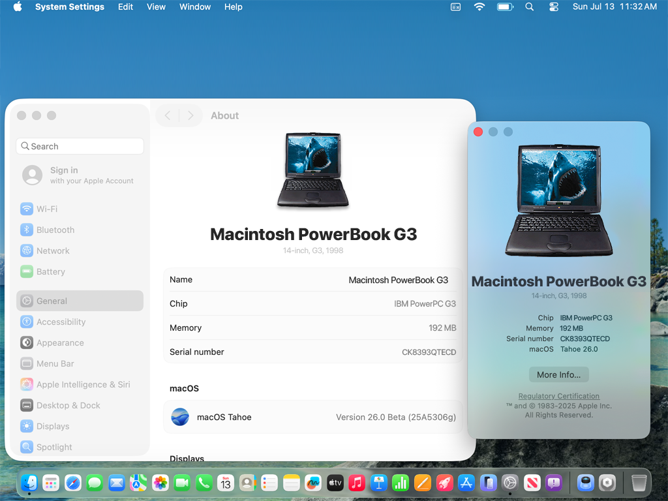Viewport: 668px width, 501px height.
Task: Open Apple TV from the Dock
Action: point(335,483)
